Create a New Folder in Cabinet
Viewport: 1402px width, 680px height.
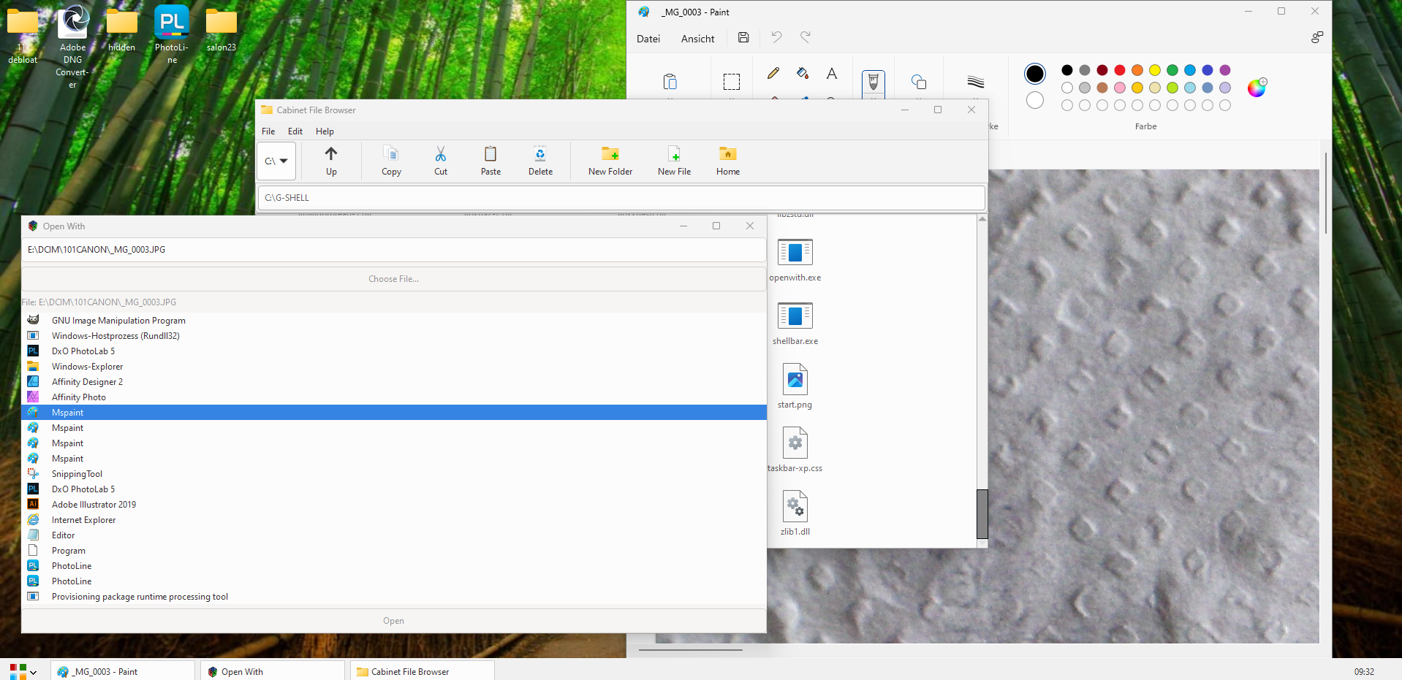tap(610, 161)
